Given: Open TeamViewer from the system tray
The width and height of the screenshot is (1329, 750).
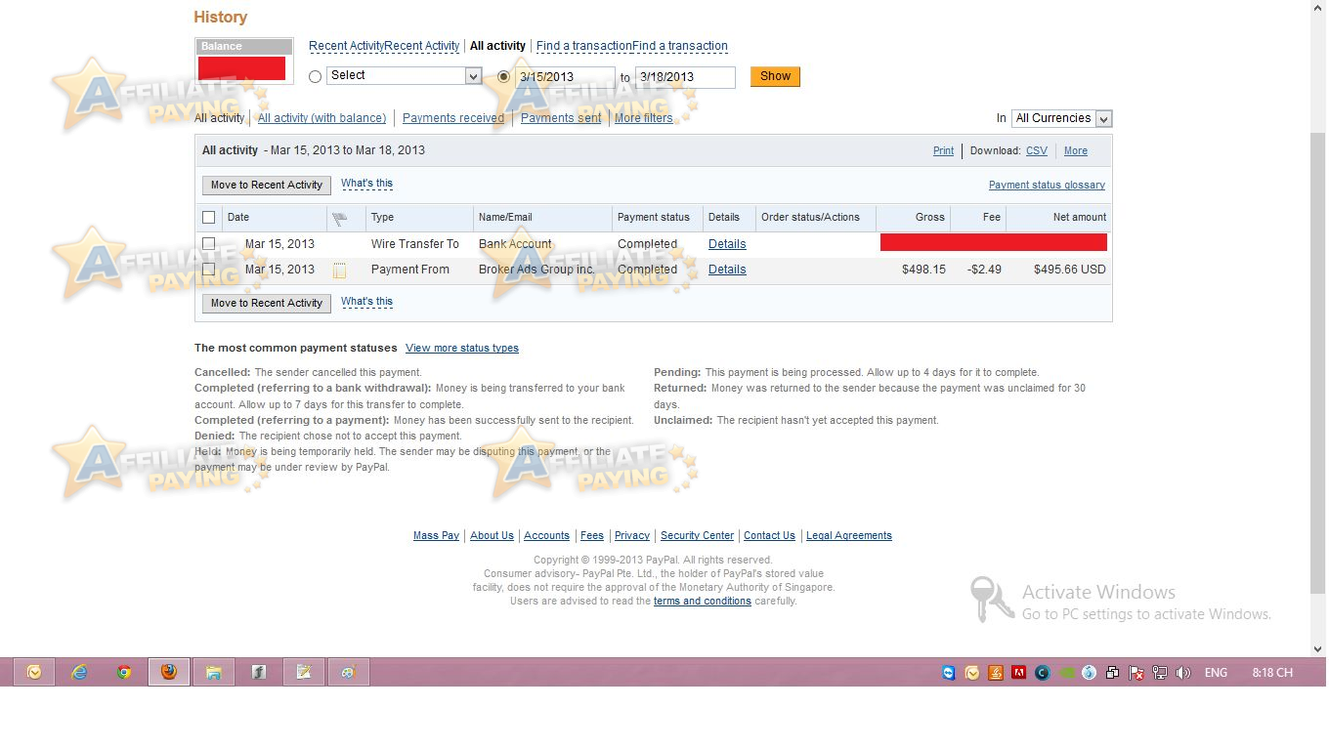Looking at the screenshot, I should [x=949, y=673].
